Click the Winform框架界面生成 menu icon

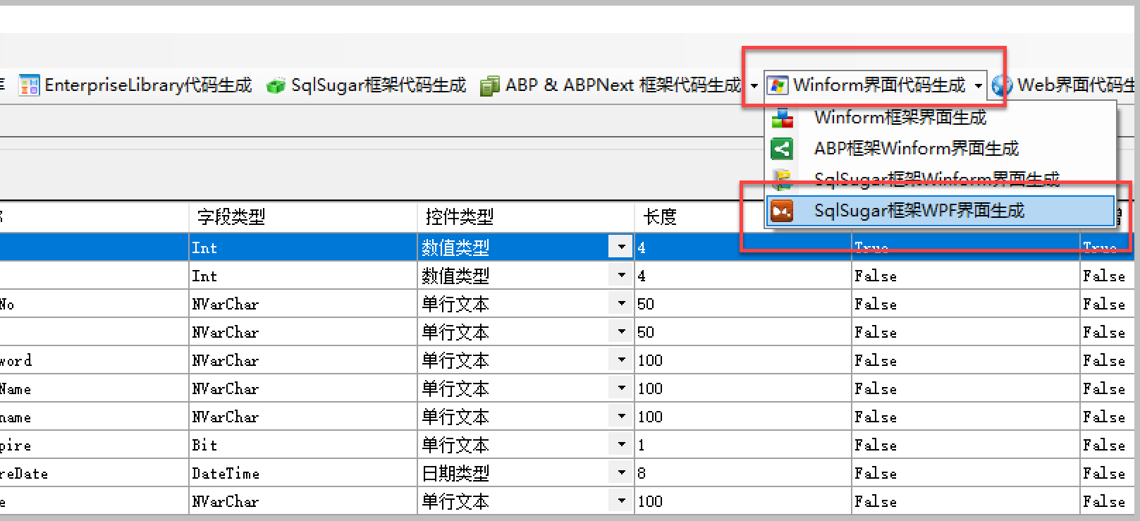[782, 117]
